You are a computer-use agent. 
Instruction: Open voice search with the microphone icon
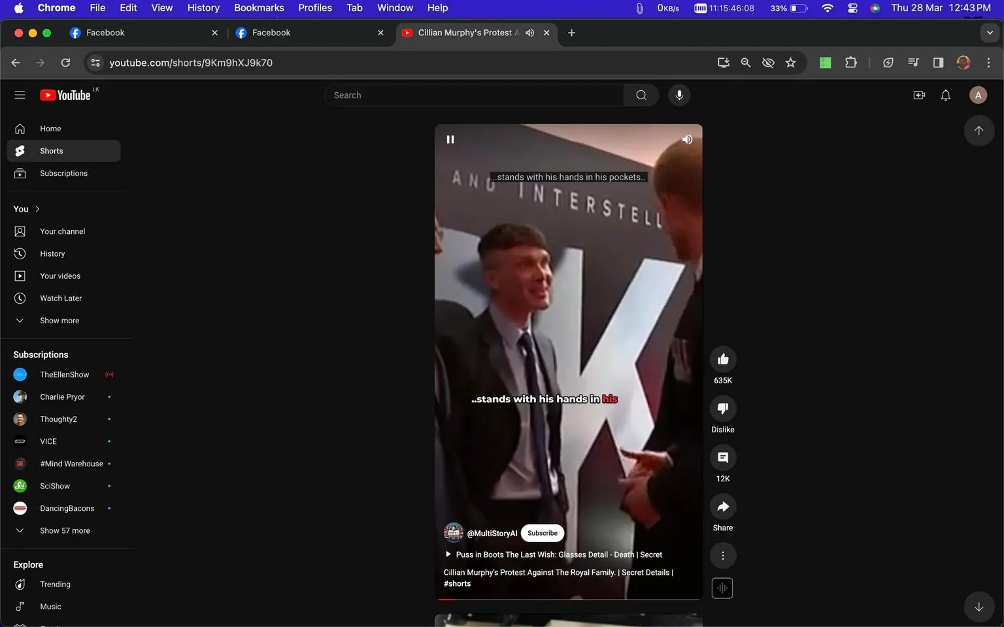tap(678, 95)
